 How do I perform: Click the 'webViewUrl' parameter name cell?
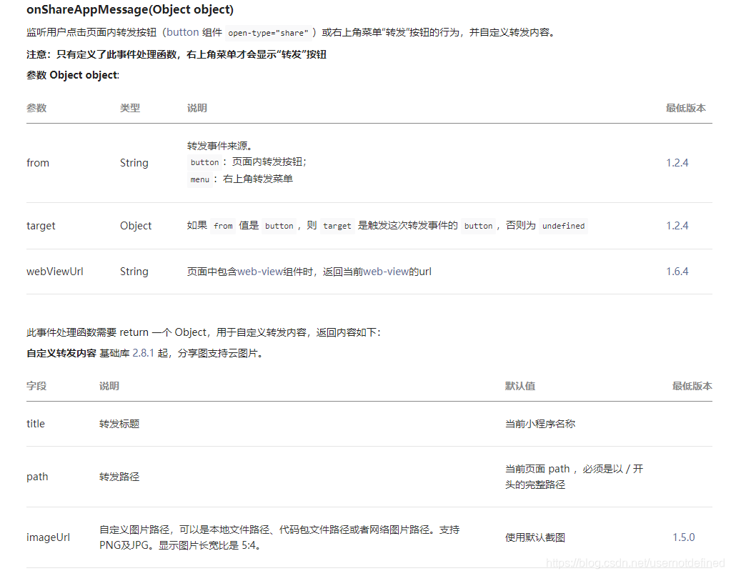(55, 272)
